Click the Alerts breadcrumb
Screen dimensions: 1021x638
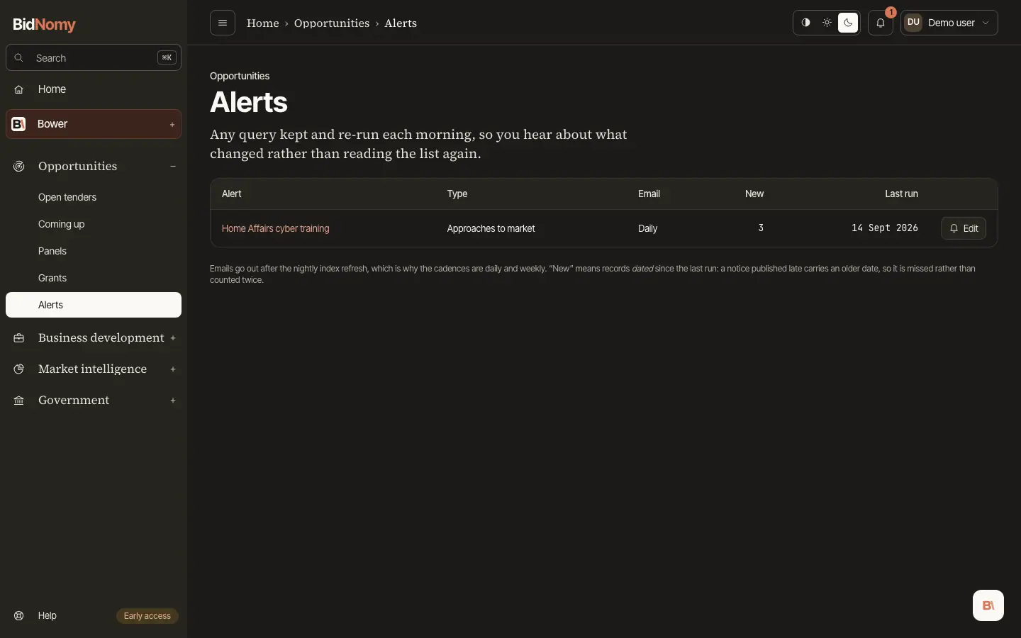(401, 23)
